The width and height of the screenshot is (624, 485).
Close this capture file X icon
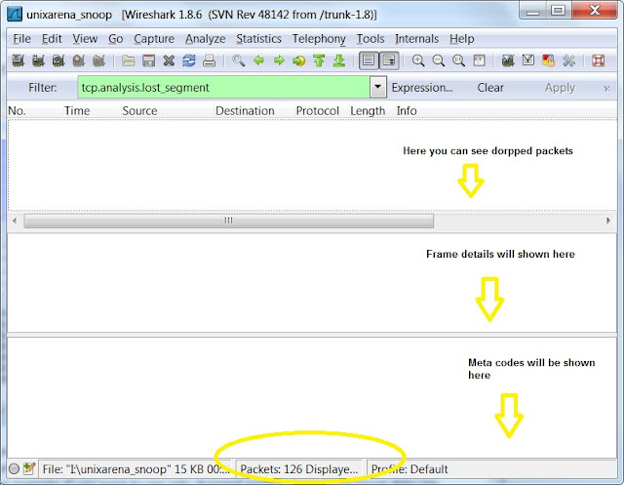169,61
